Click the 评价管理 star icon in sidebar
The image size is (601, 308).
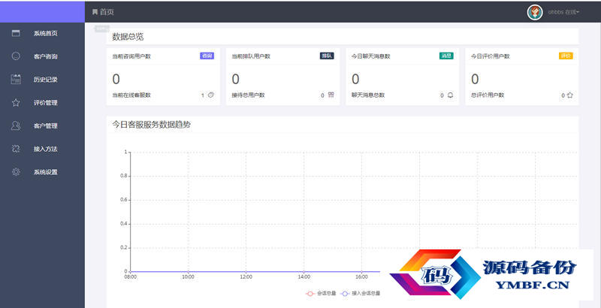(16, 103)
